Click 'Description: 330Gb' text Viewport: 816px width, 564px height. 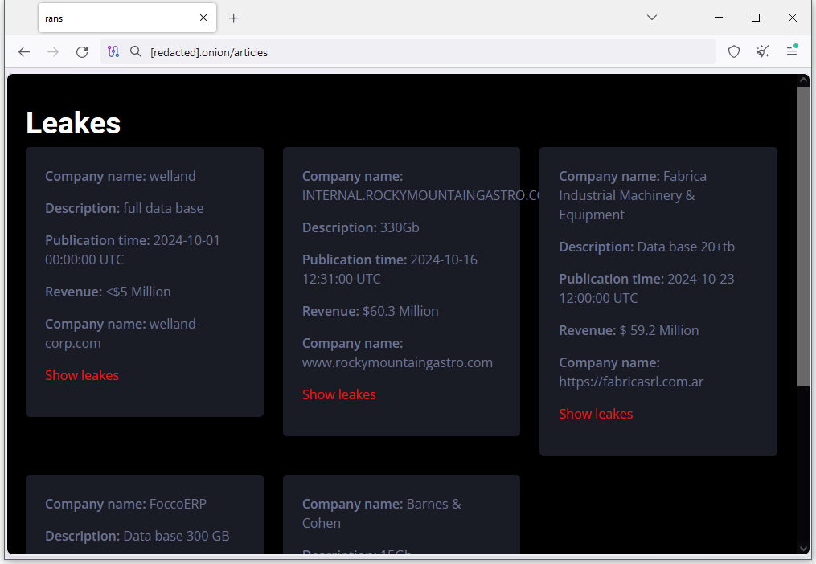pos(361,227)
